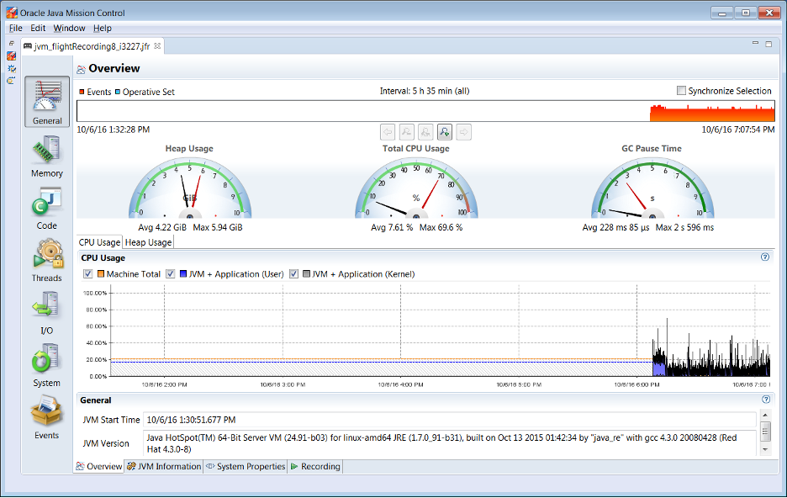Open help for General section

coord(766,400)
